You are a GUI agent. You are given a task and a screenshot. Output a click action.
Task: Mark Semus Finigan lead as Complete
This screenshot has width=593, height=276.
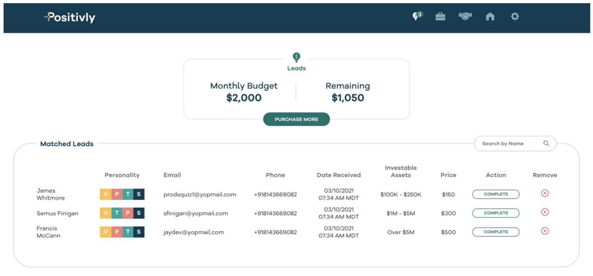(496, 213)
